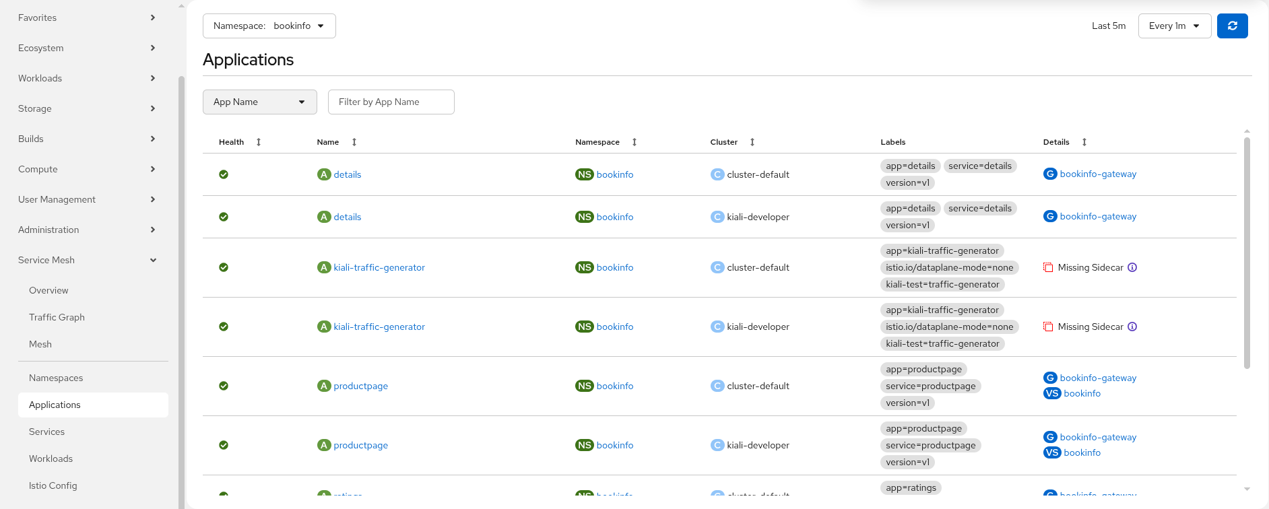Image resolution: width=1269 pixels, height=509 pixels.
Task: Open the Mesh page
Action: click(40, 344)
